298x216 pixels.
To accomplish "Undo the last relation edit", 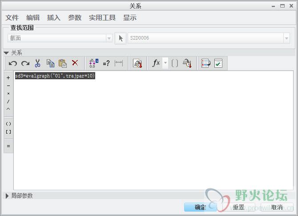I will coord(13,63).
